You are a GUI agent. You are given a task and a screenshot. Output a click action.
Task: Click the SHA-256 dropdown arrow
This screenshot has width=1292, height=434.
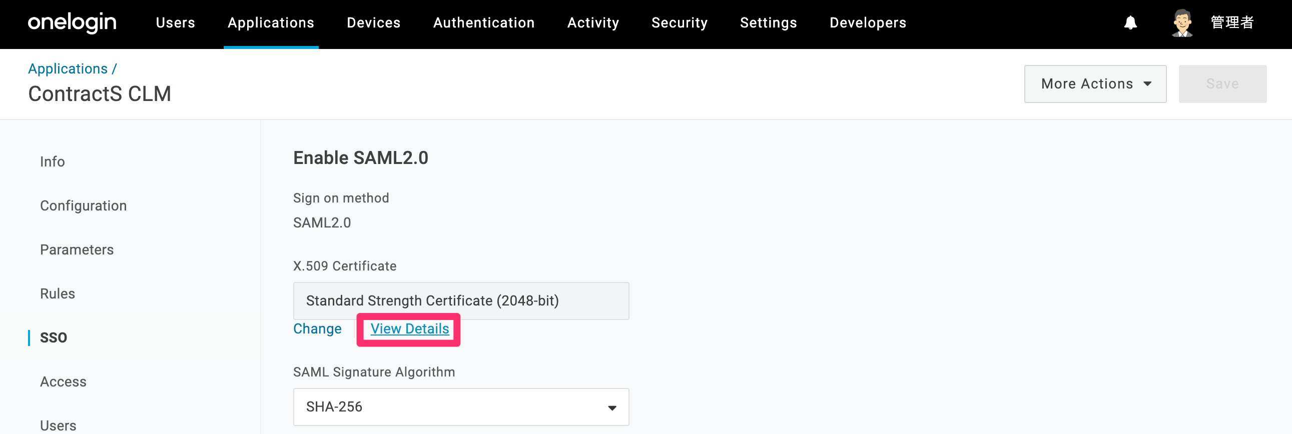612,407
